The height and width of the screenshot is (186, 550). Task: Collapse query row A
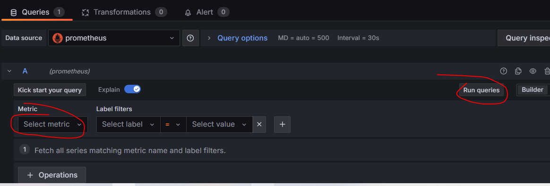(x=9, y=71)
